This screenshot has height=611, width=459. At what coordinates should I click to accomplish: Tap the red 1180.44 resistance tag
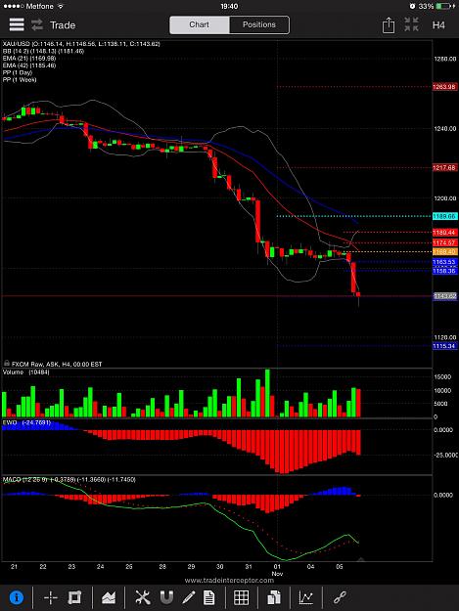click(444, 233)
